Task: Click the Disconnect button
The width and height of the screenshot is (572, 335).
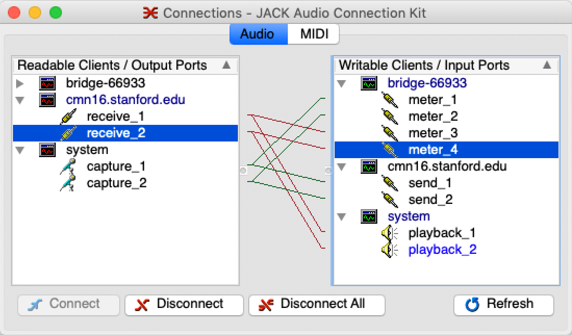Action: click(184, 305)
